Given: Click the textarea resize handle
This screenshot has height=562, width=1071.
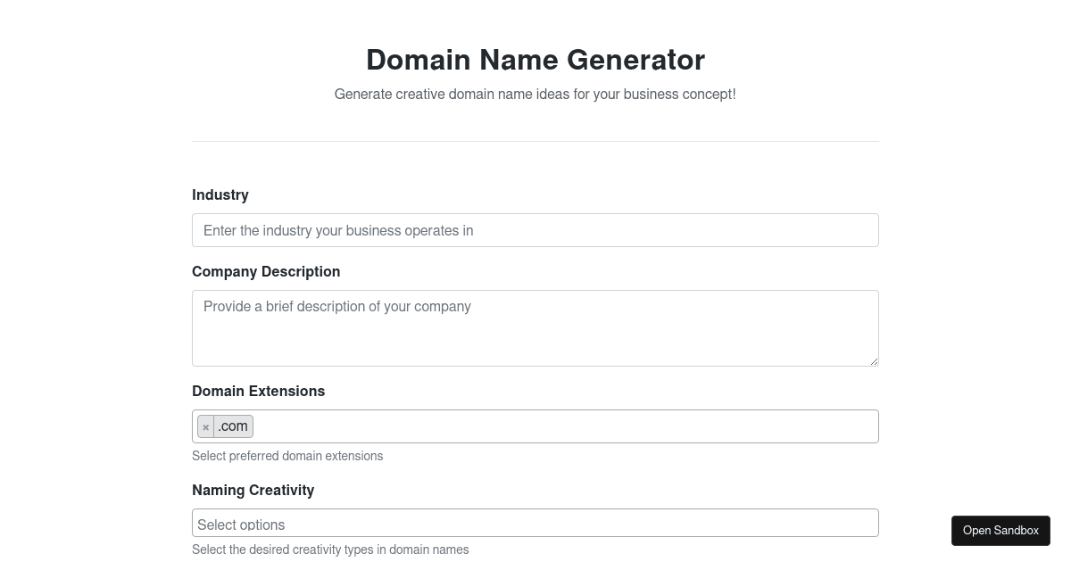Looking at the screenshot, I should point(873,360).
